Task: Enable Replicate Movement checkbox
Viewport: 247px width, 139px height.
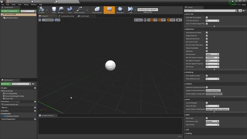Action: point(207,39)
